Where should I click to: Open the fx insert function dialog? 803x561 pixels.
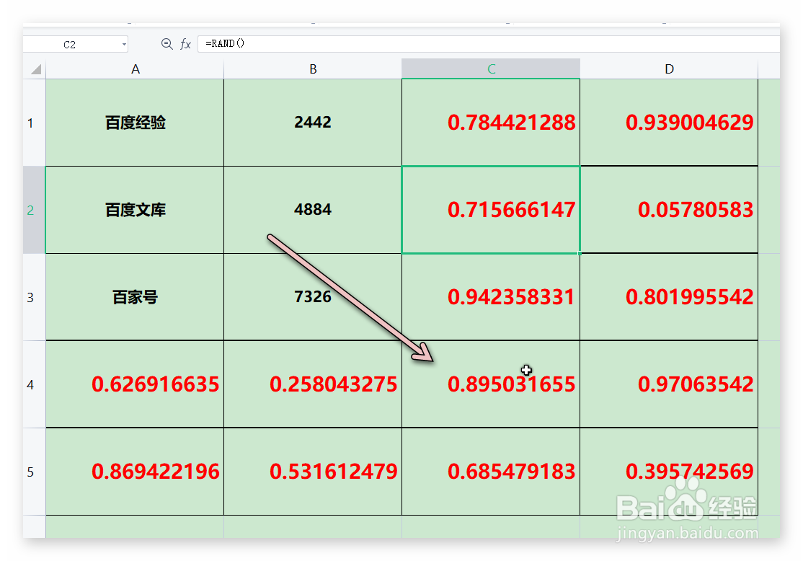185,44
